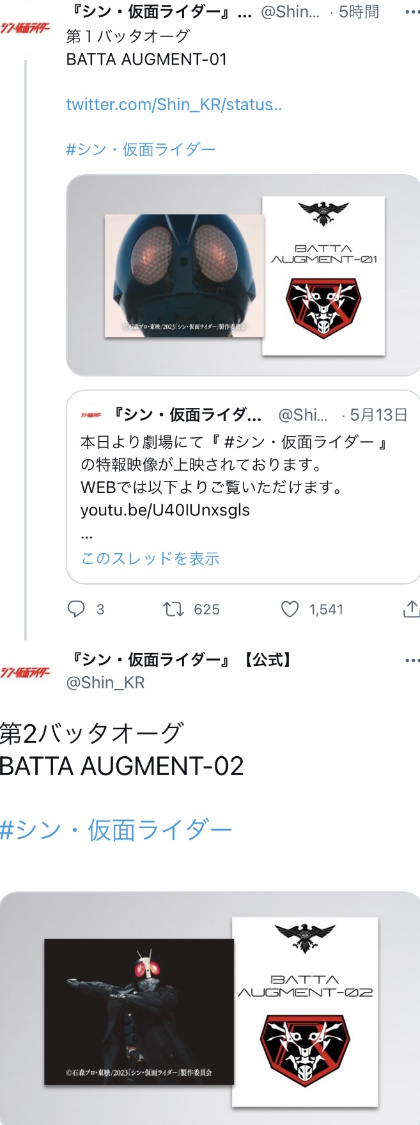Click このスレッドを表示 to show thread

point(150,558)
